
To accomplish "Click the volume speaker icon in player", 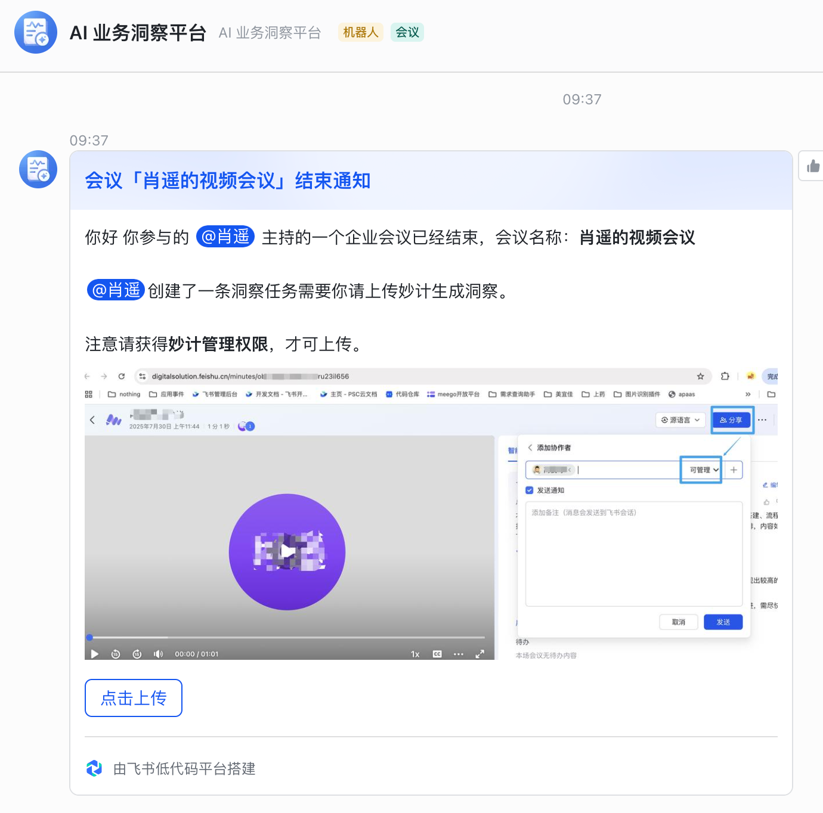I will 158,654.
